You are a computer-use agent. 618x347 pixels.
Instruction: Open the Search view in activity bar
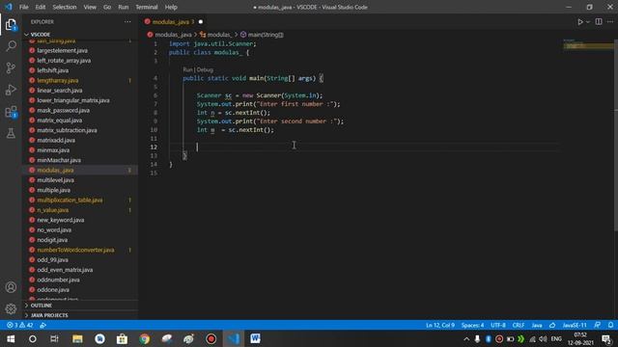click(11, 46)
